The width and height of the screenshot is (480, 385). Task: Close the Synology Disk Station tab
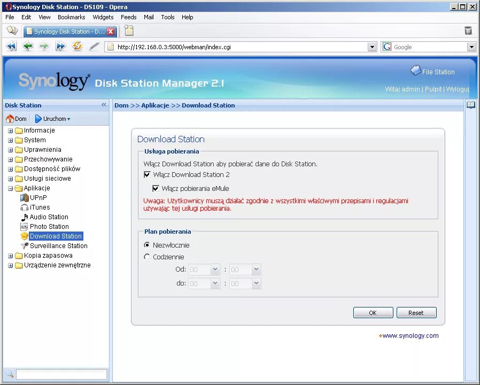coord(111,31)
